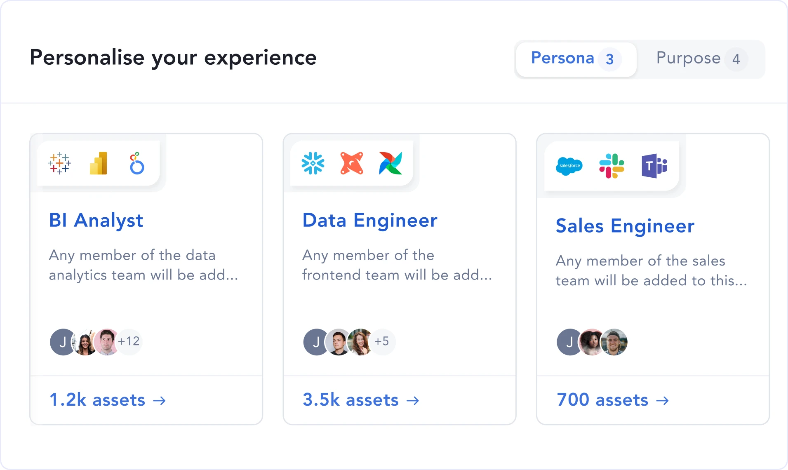Click the Data Engineer title
The image size is (788, 470).
pyautogui.click(x=370, y=220)
